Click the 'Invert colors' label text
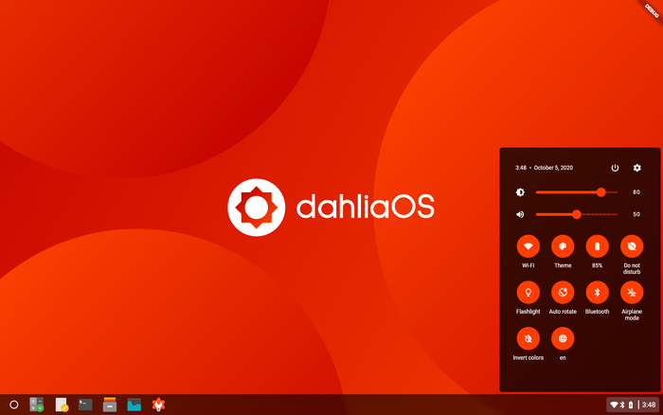 pos(529,358)
